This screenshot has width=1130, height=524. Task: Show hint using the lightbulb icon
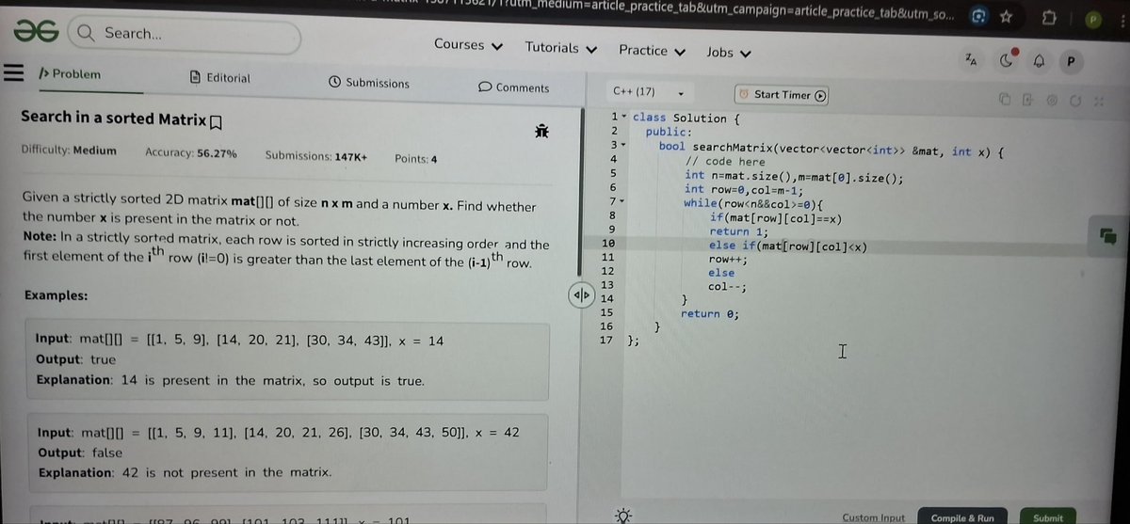(x=621, y=516)
